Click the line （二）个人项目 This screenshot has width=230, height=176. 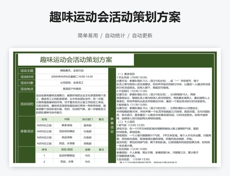click(x=126, y=122)
